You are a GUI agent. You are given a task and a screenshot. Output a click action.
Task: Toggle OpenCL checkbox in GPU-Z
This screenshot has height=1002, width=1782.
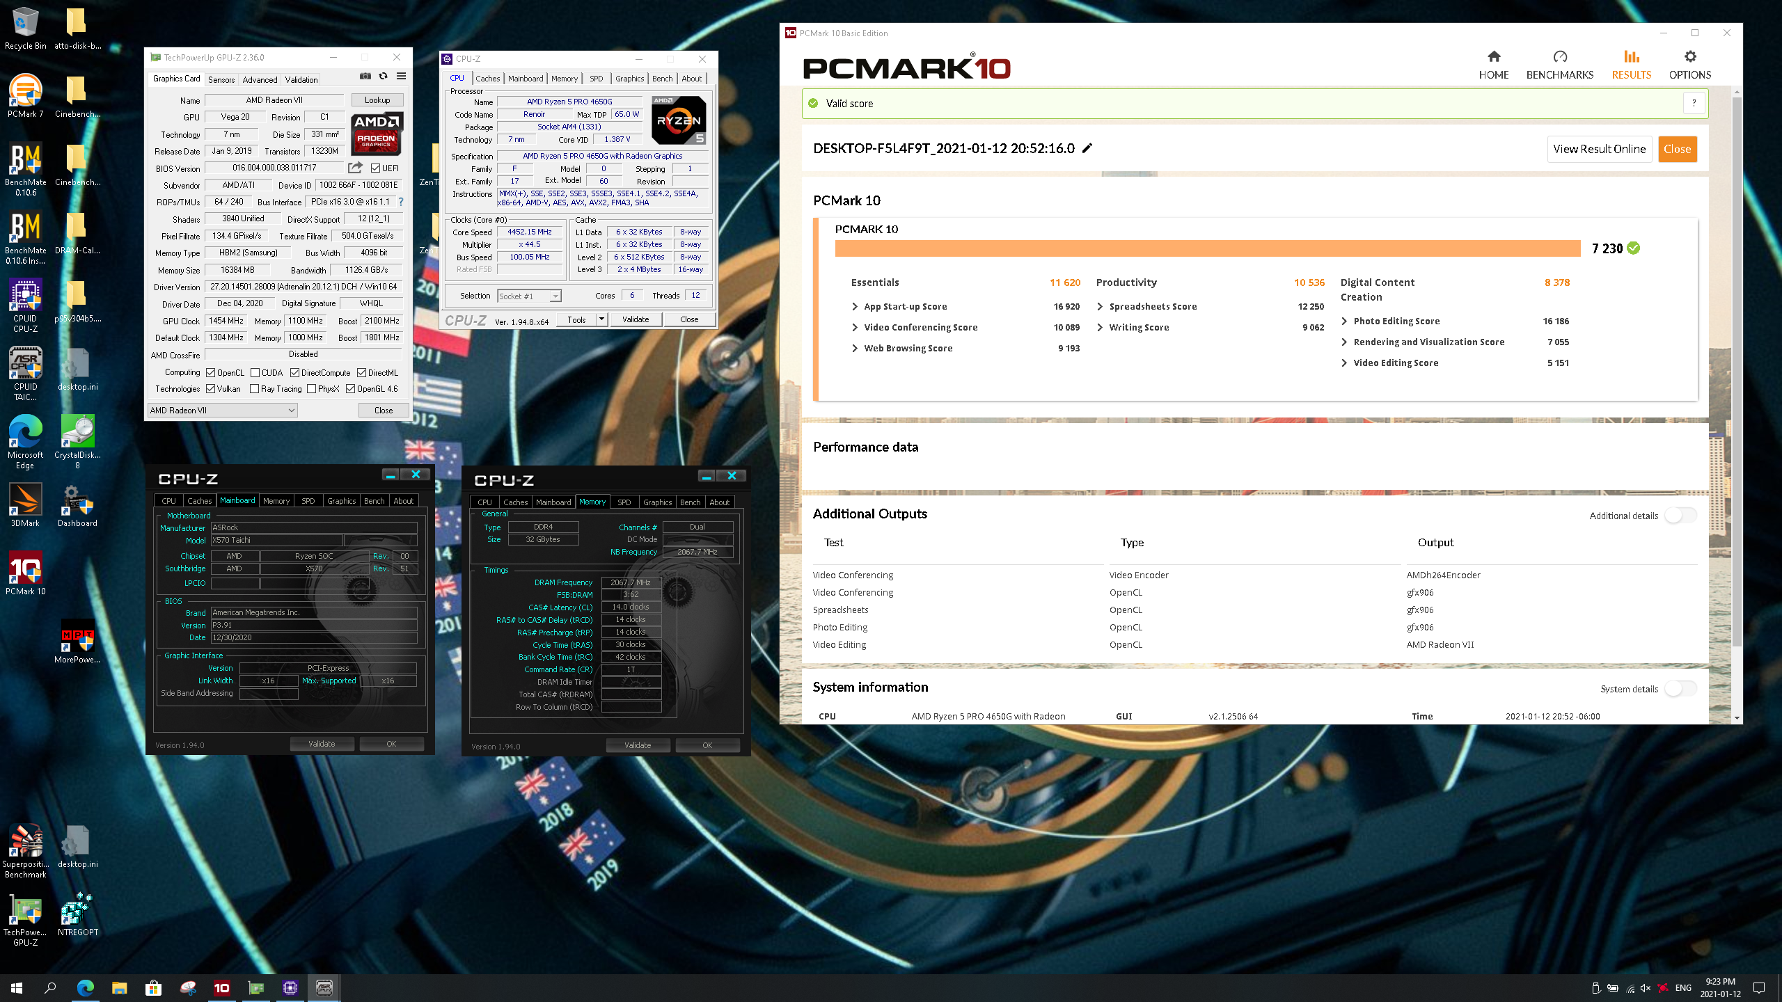pos(210,372)
